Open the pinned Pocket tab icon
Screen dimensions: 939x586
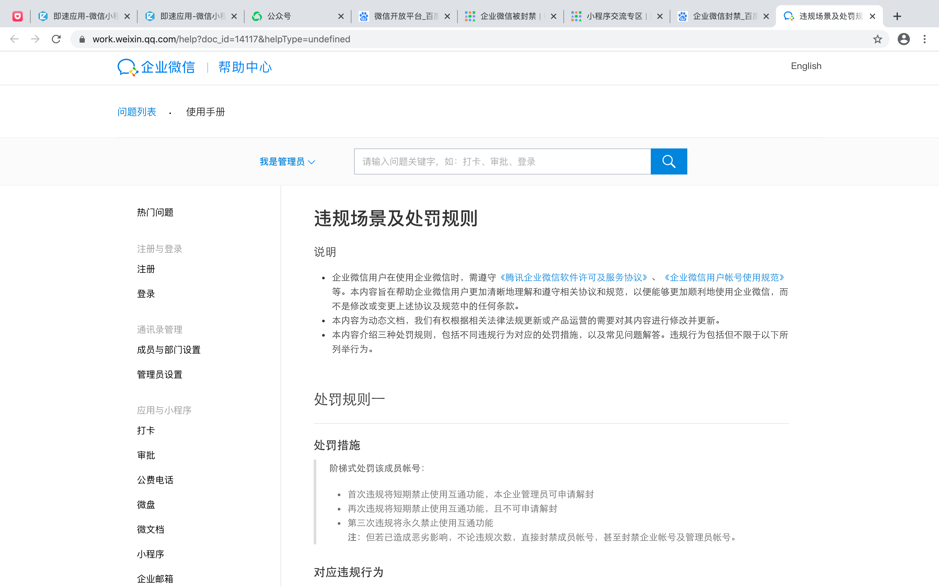point(18,16)
